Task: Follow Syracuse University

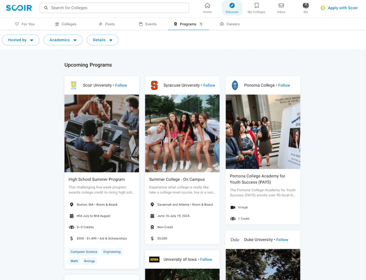Action: pyautogui.click(x=209, y=85)
